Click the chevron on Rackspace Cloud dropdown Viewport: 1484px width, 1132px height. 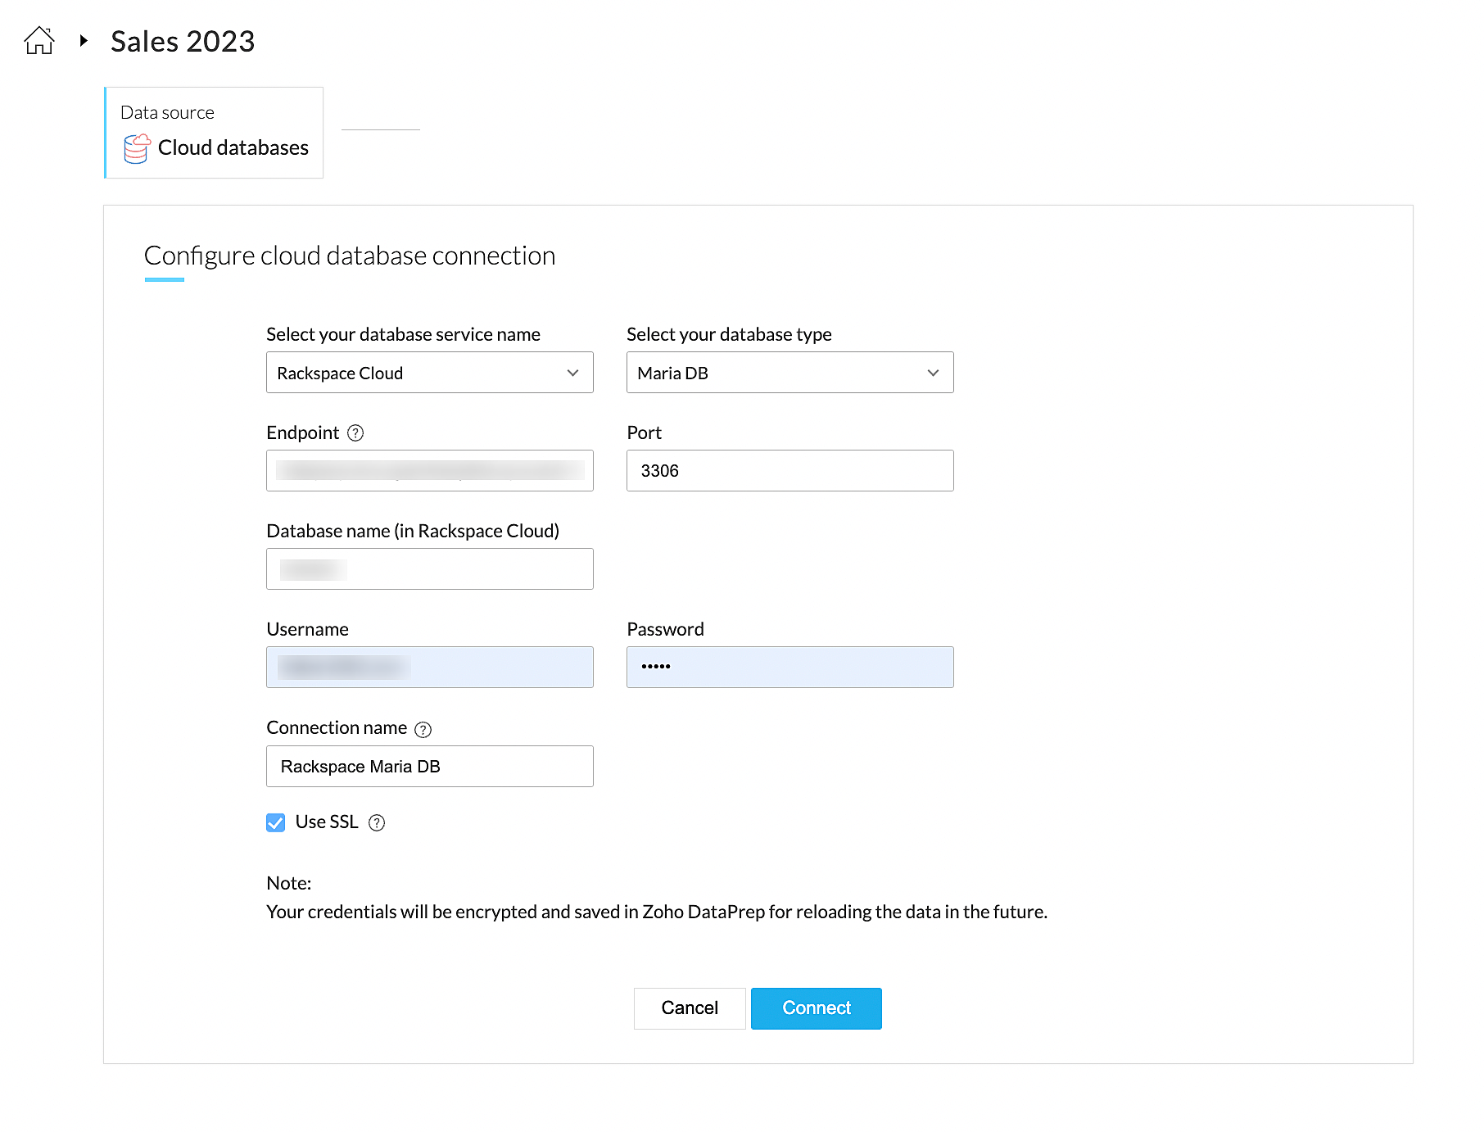(572, 373)
